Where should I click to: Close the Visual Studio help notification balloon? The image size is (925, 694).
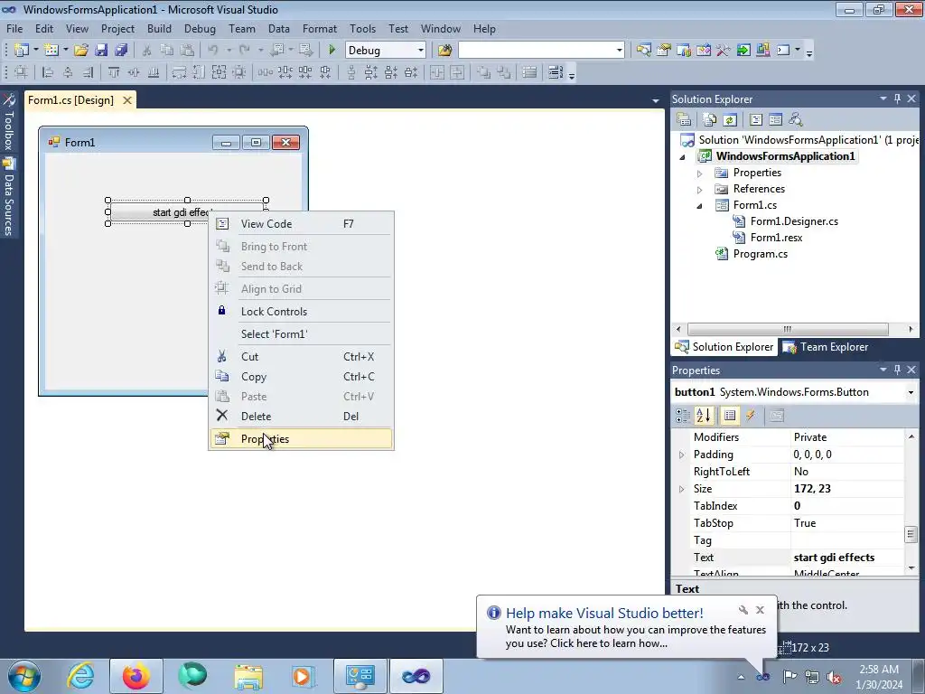click(x=760, y=610)
